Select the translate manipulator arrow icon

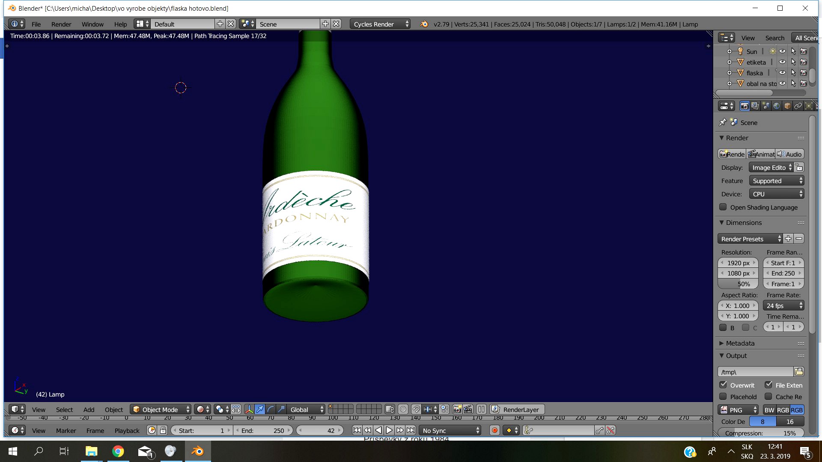point(260,409)
